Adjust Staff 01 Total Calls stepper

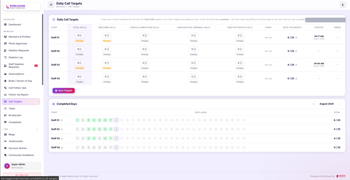(x=80, y=35)
